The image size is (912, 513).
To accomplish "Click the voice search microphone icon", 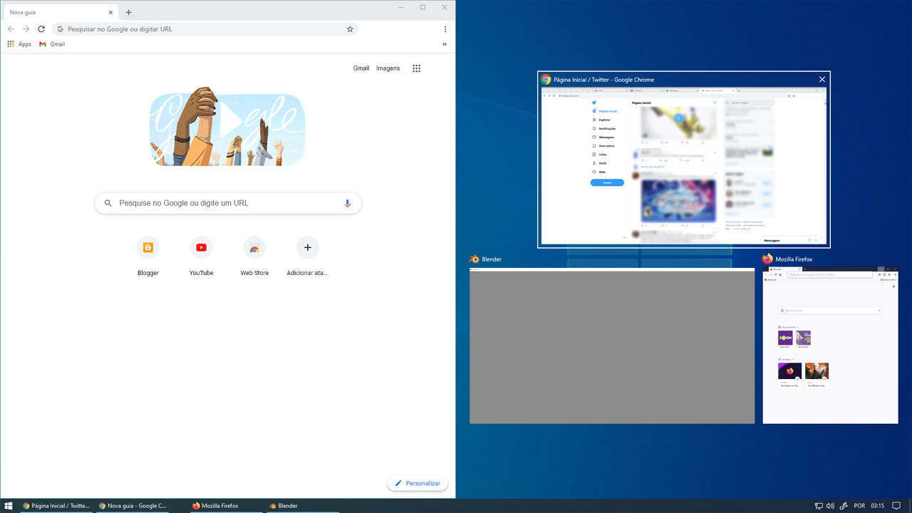I will [x=347, y=203].
